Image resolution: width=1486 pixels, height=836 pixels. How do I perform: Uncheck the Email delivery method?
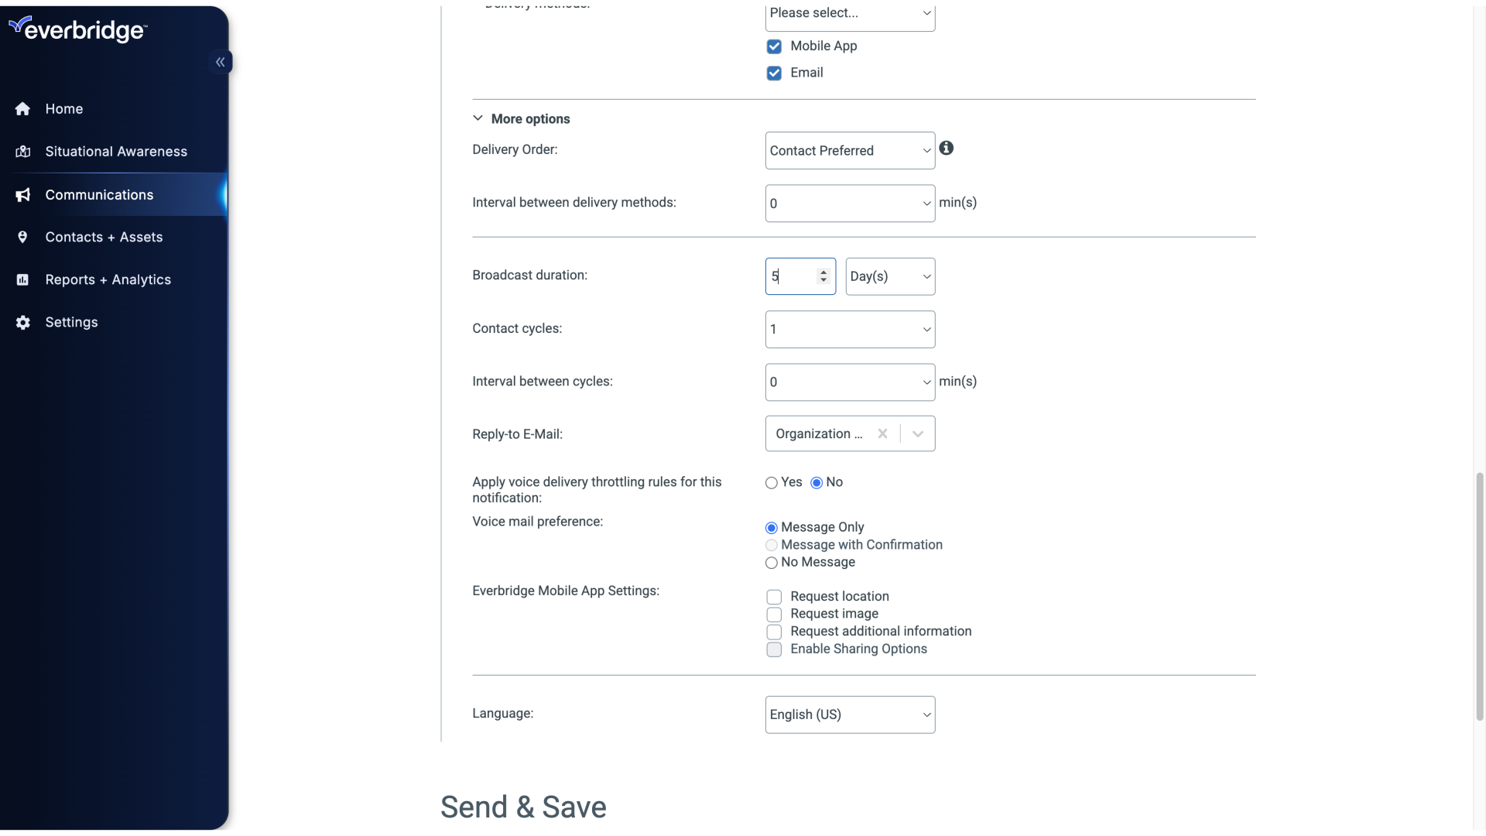pyautogui.click(x=774, y=73)
